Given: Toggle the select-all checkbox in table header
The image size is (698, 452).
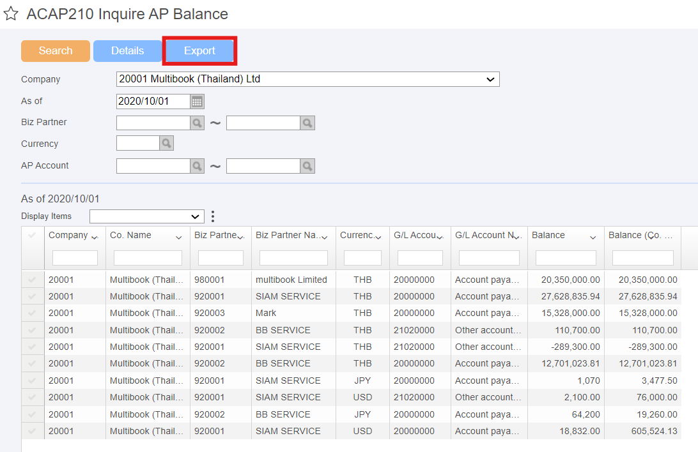Looking at the screenshot, I should [32, 235].
